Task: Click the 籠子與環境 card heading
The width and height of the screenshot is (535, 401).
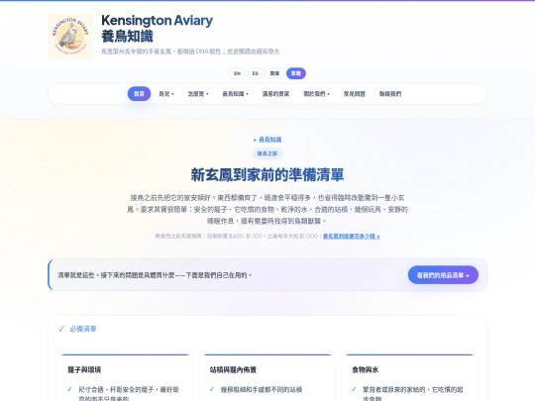Action: pyautogui.click(x=84, y=369)
